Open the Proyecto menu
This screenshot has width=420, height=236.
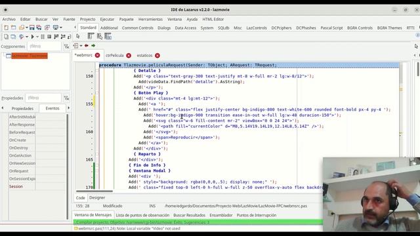(87, 19)
